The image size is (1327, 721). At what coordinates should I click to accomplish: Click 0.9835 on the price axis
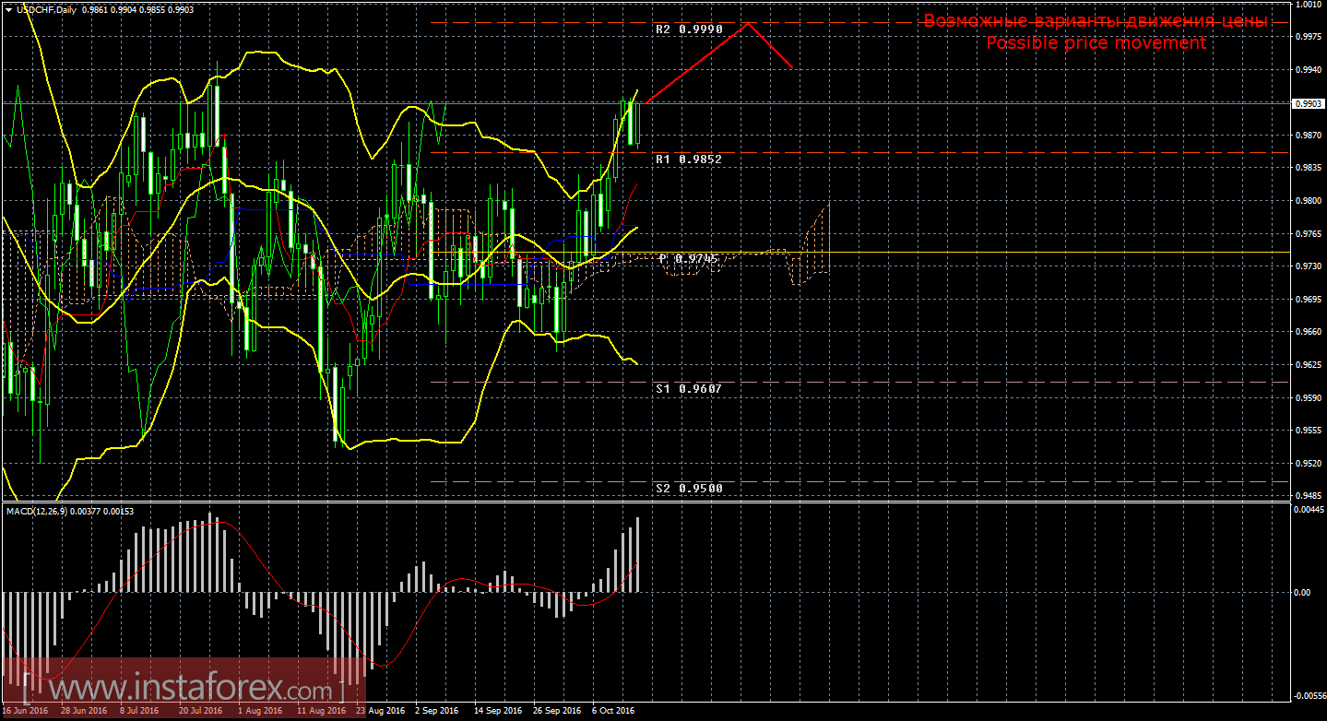1309,169
